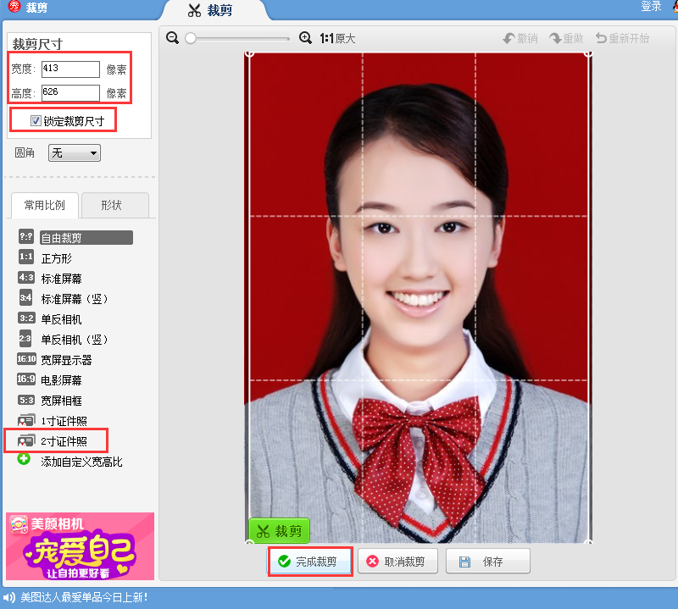The height and width of the screenshot is (609, 678).
Task: Switch to the 常用比例 common ratios tab
Action: [44, 205]
